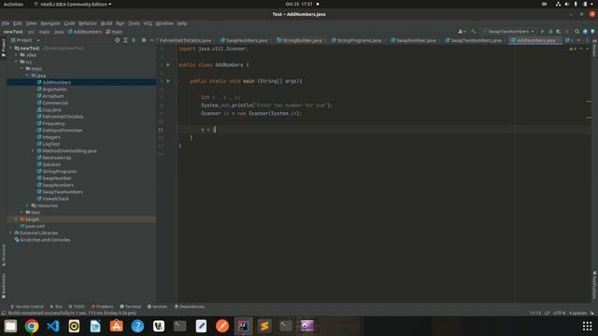Click the Debug bug icon in toolbar

(550, 32)
